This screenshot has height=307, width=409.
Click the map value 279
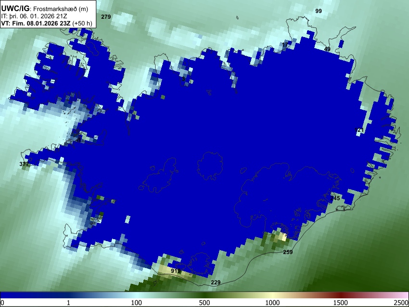106,17
